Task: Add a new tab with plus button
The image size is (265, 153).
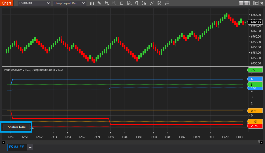Action: tap(30, 147)
